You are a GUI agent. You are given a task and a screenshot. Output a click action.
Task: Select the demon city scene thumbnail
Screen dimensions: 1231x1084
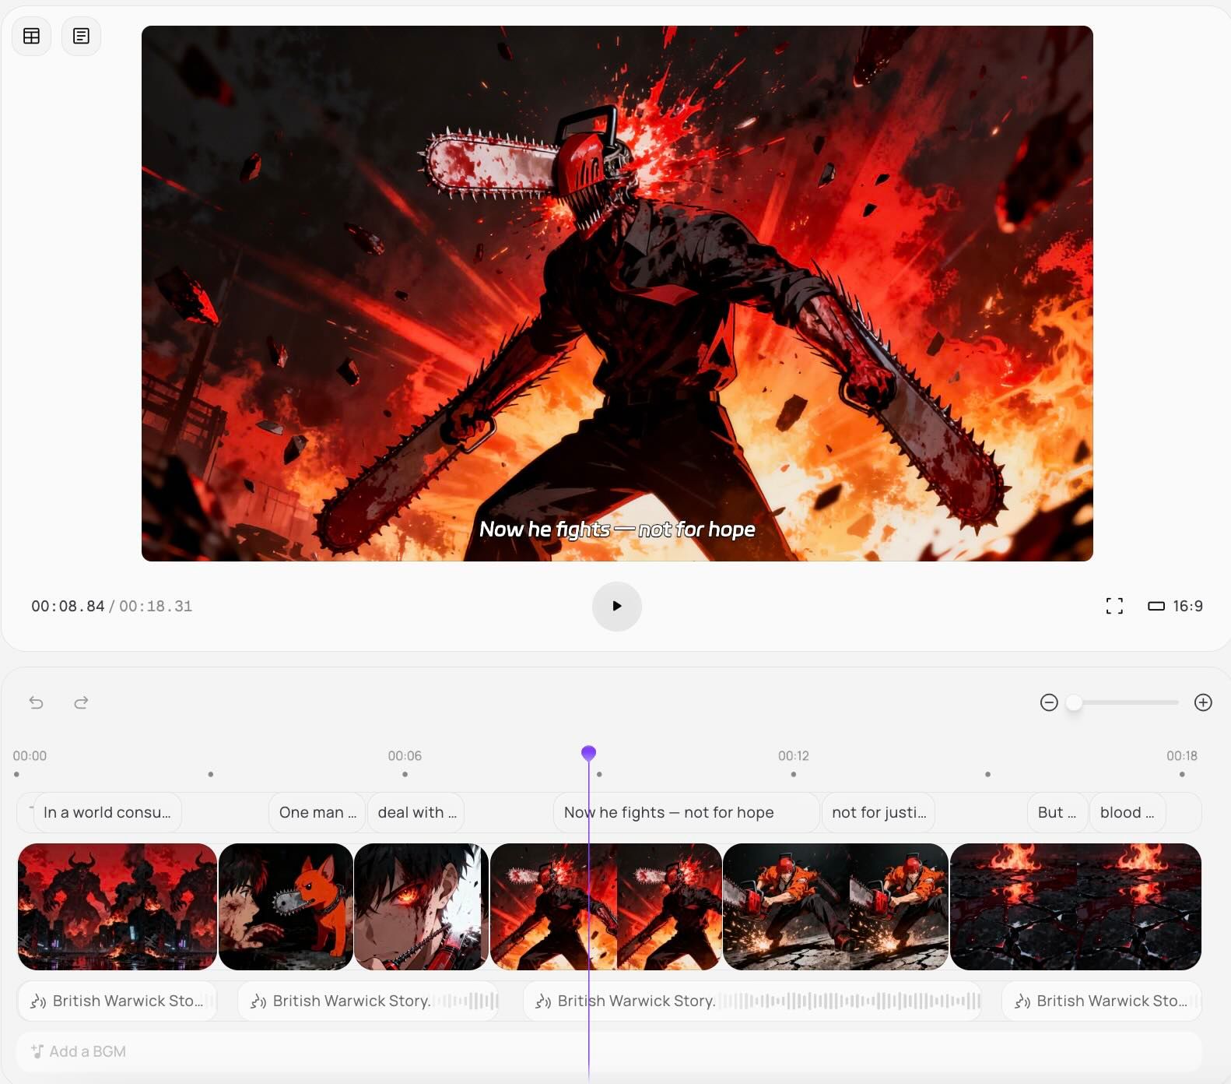coord(117,906)
